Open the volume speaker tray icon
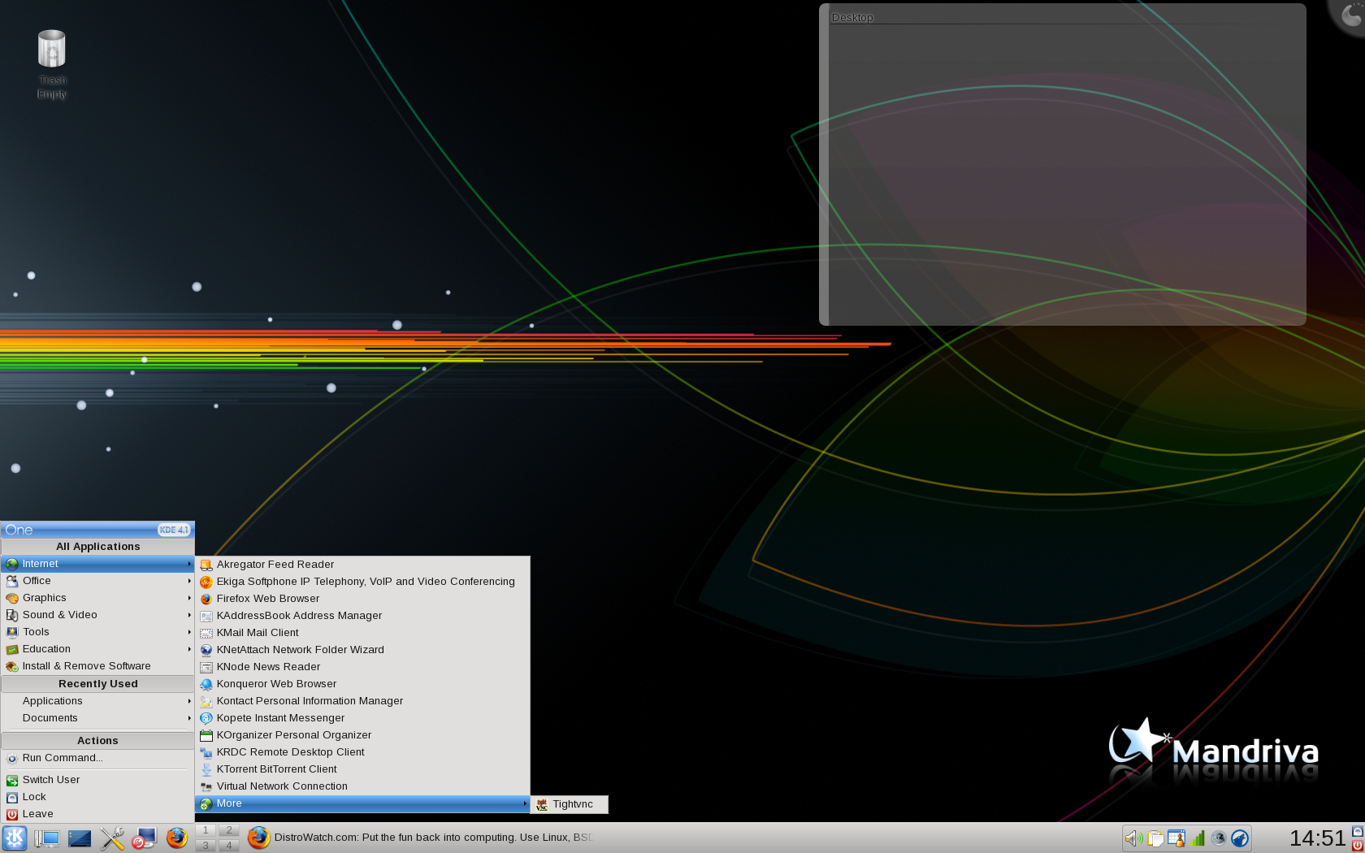This screenshot has width=1365, height=853. (x=1133, y=838)
